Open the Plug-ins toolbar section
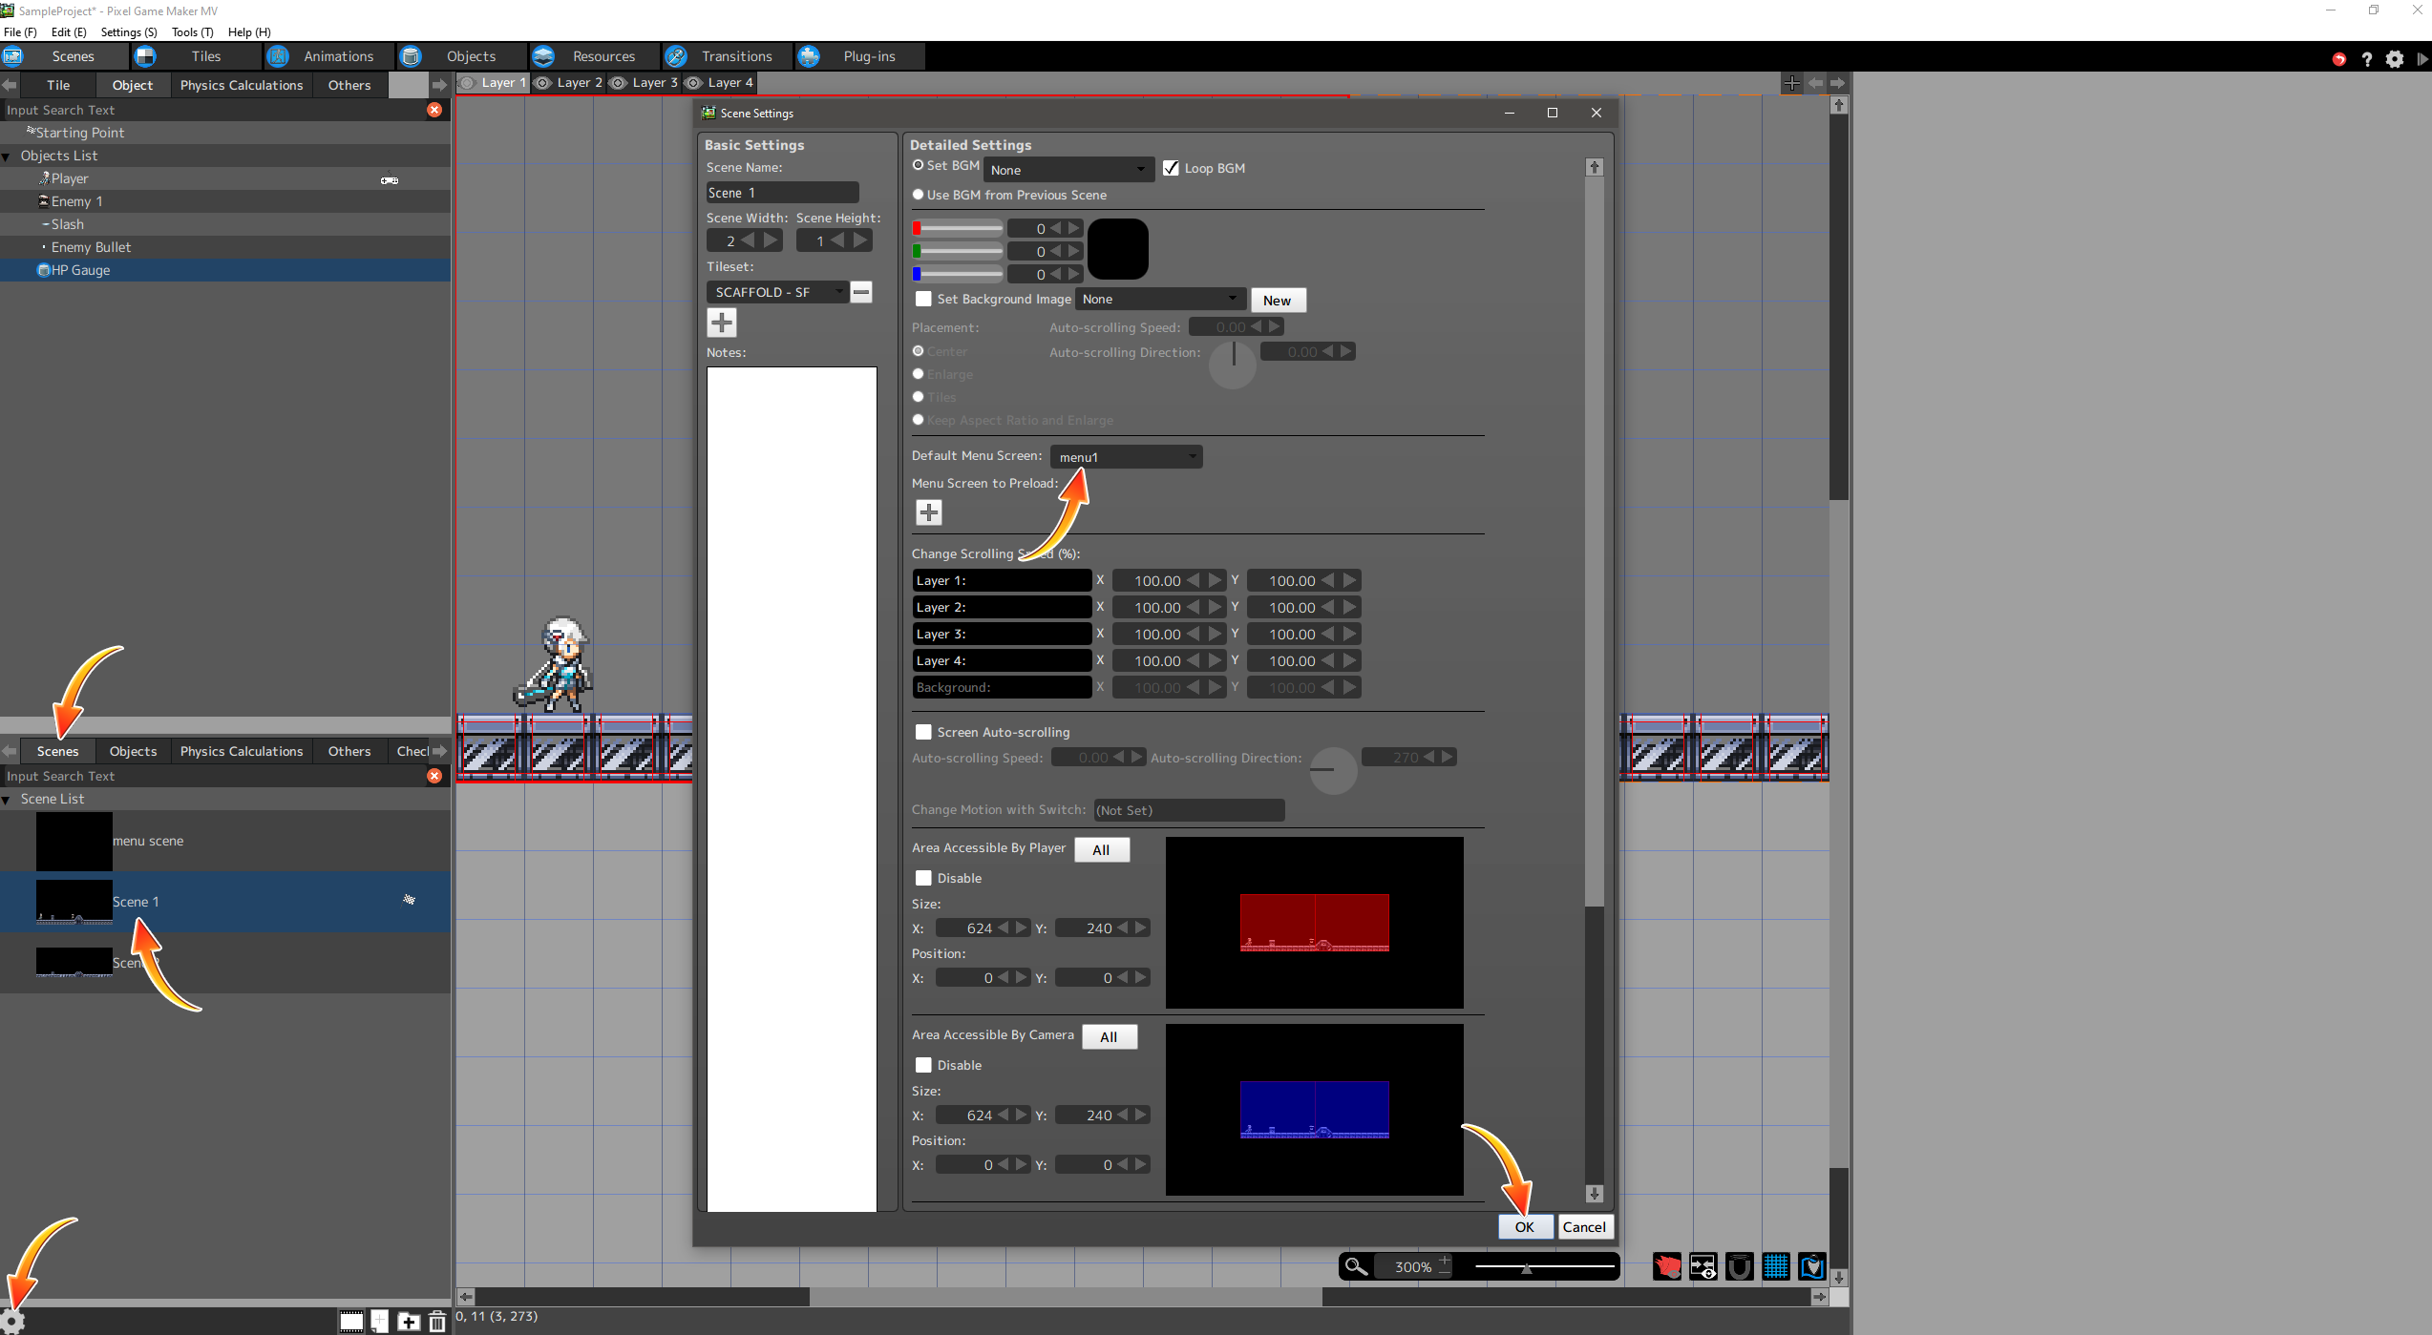Image resolution: width=2432 pixels, height=1335 pixels. (x=868, y=56)
